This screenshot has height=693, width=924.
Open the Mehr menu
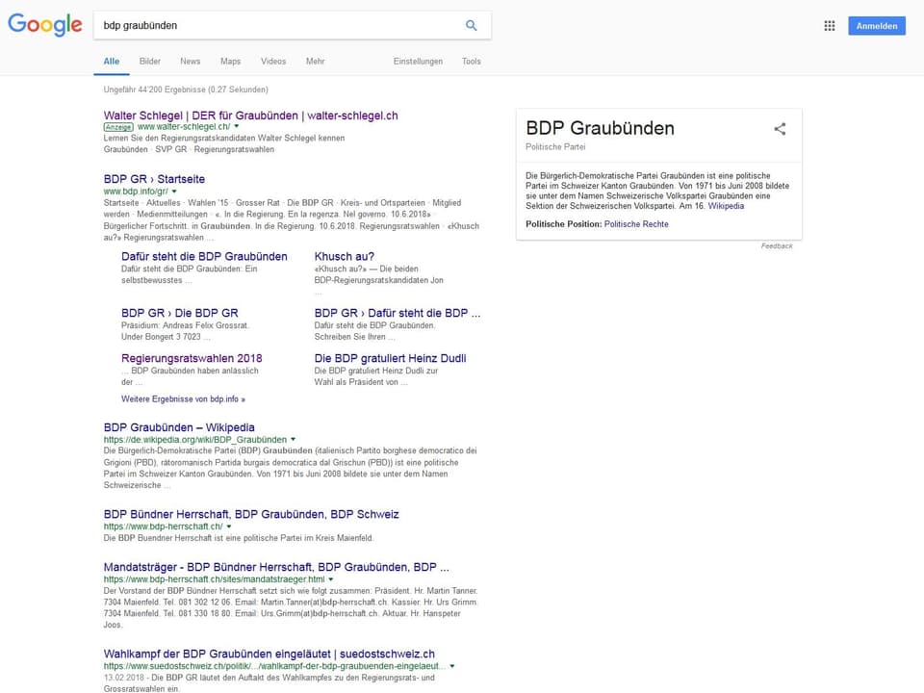(316, 62)
